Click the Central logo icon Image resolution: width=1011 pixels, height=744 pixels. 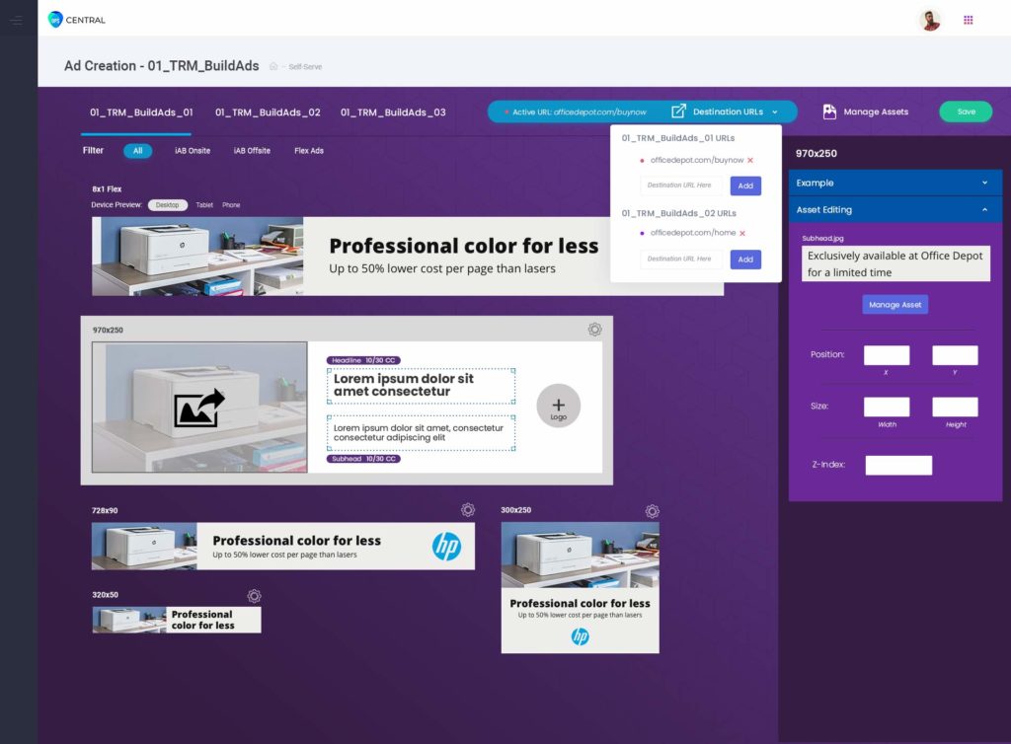(x=55, y=19)
